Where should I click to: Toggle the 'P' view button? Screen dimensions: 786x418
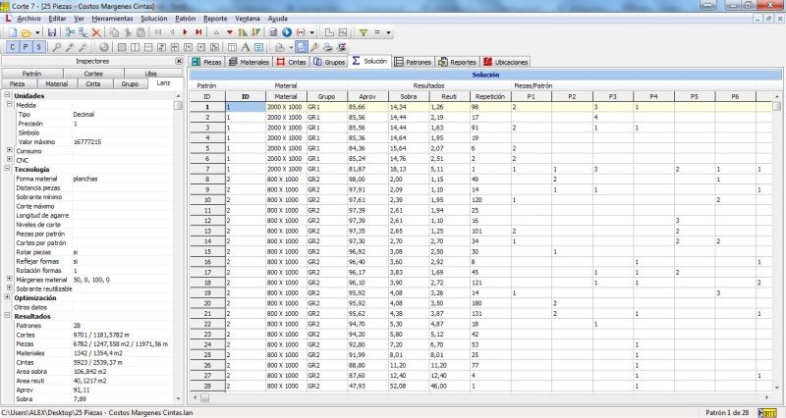click(x=25, y=46)
